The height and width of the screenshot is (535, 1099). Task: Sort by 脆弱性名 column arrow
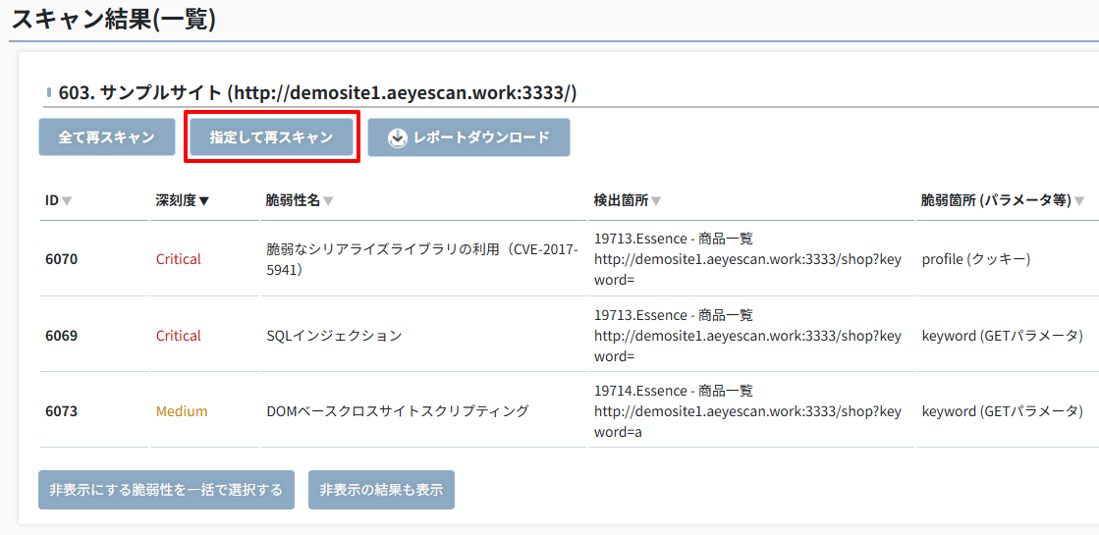328,201
